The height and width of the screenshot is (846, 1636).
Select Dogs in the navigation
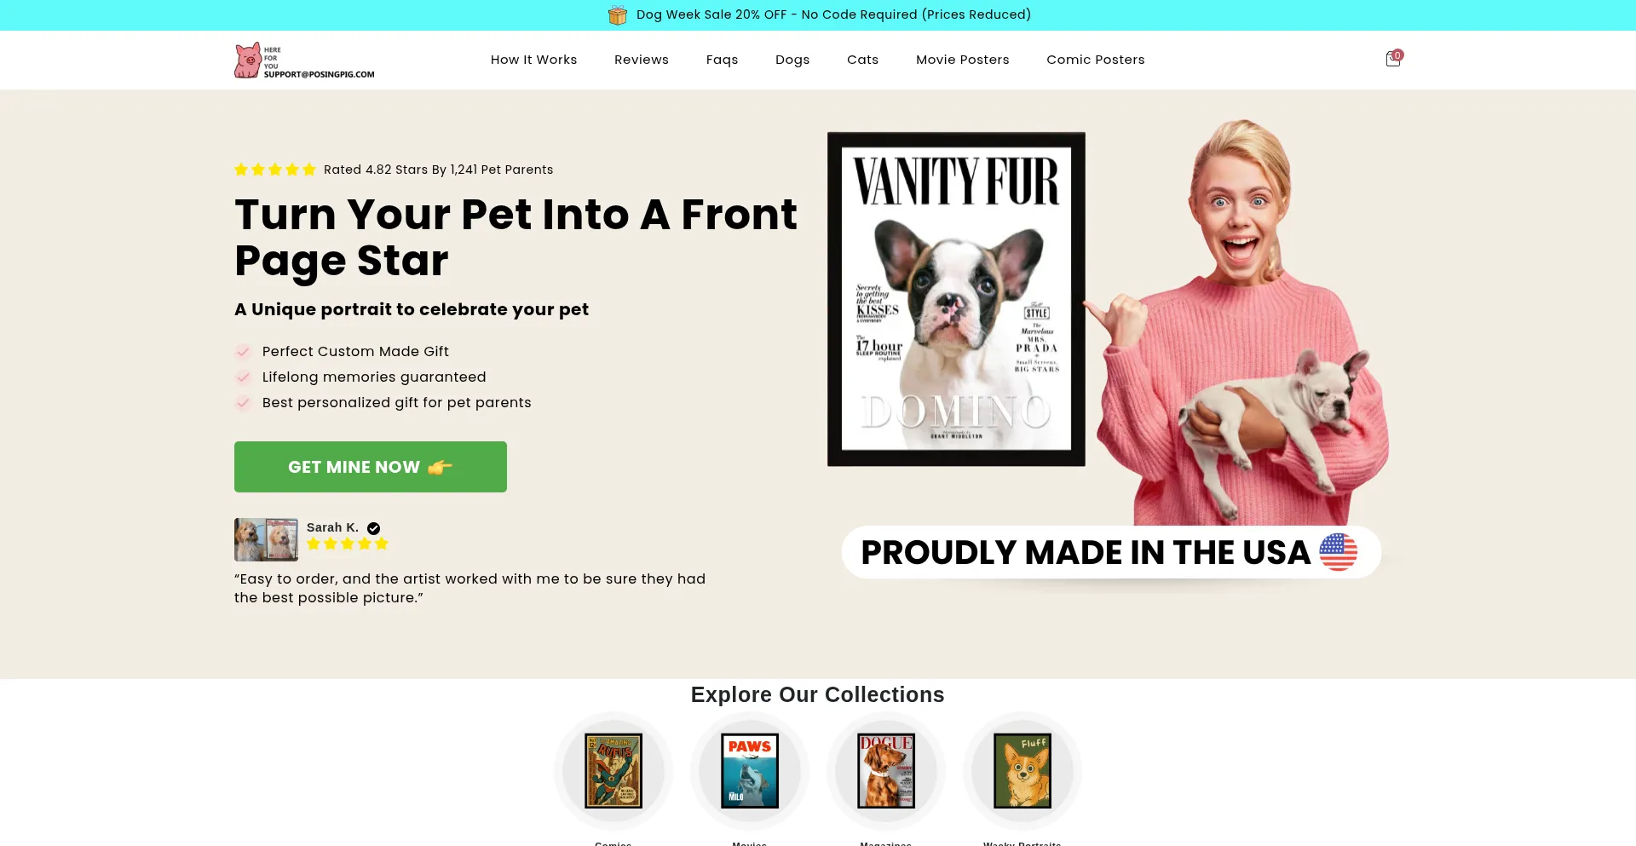click(792, 60)
